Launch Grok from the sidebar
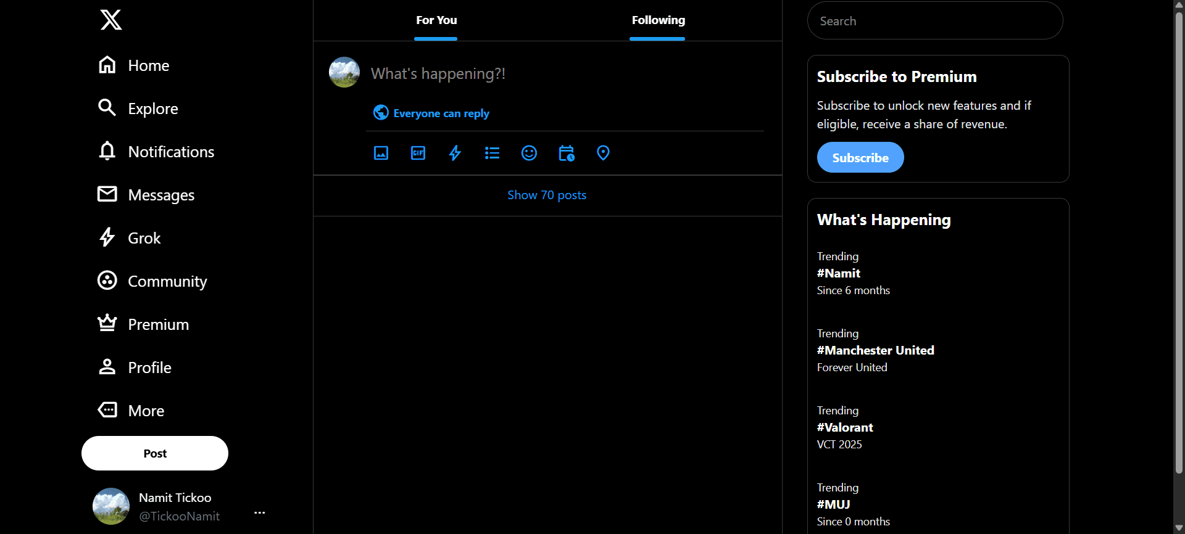The width and height of the screenshot is (1185, 534). [x=130, y=238]
